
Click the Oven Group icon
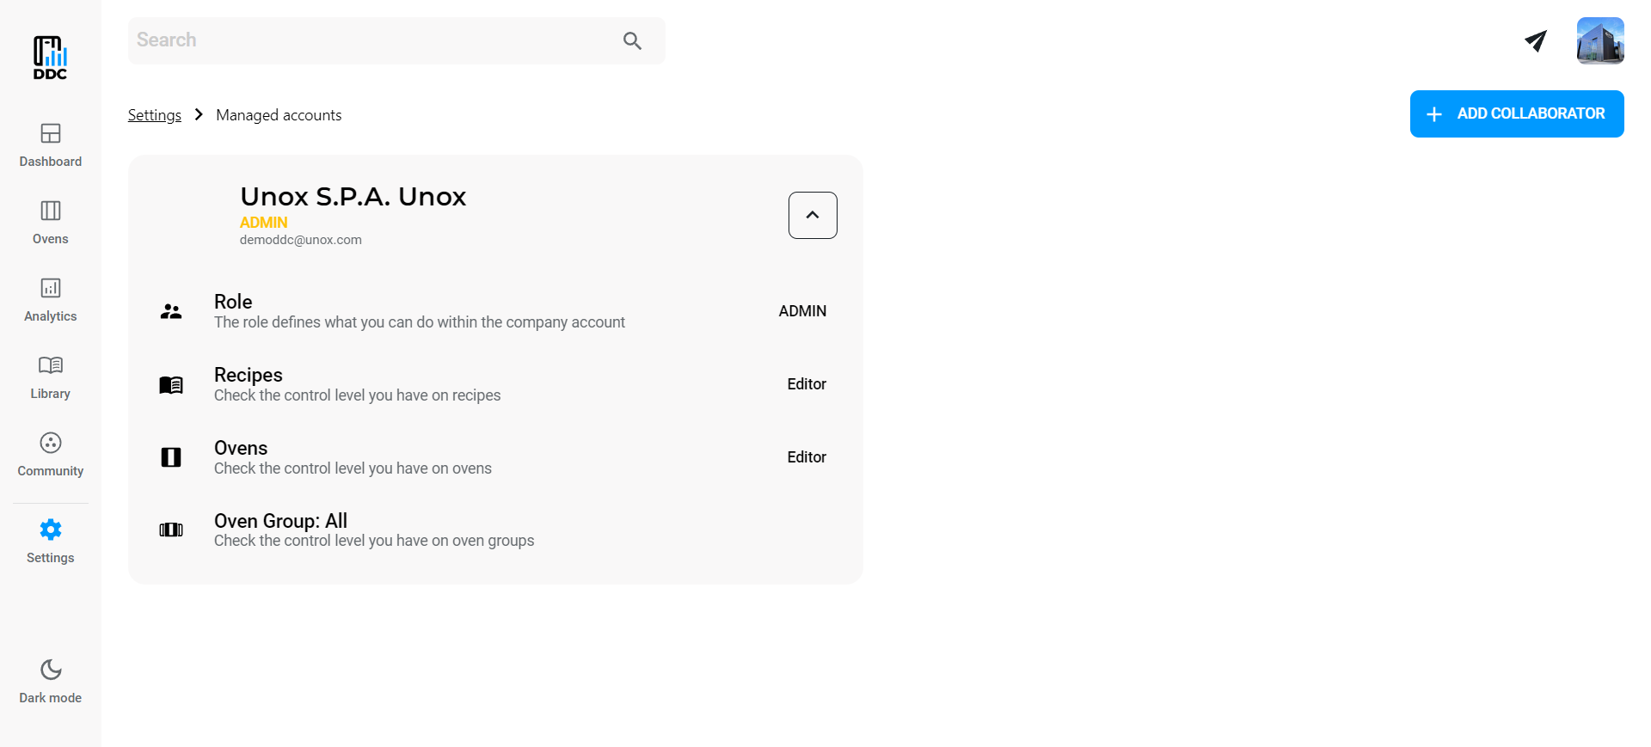pyautogui.click(x=171, y=530)
